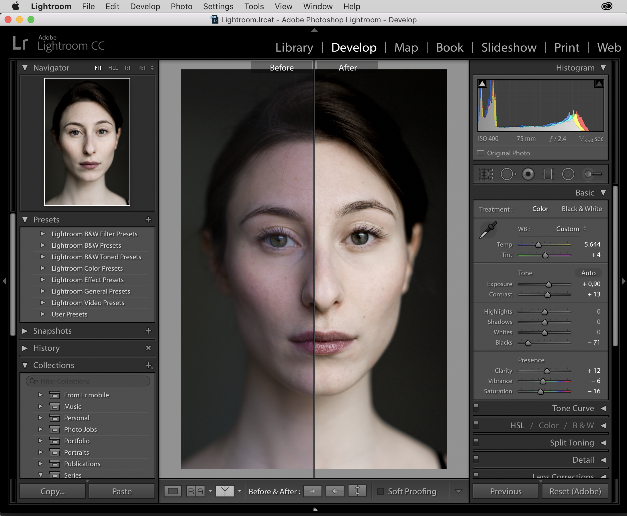Switch to Loupe view in the toolbar
This screenshot has height=516, width=627.
tap(173, 491)
